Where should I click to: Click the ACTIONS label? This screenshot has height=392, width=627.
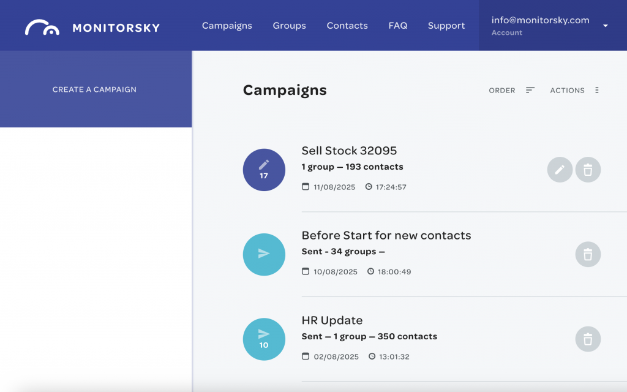tap(567, 91)
